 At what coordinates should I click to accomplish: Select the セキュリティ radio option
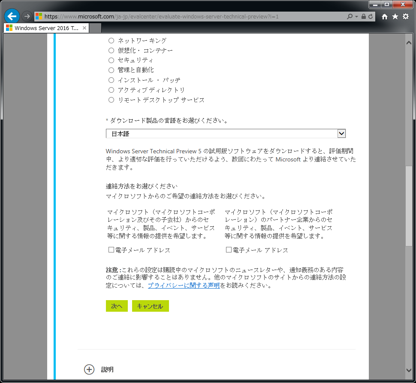[x=111, y=60]
